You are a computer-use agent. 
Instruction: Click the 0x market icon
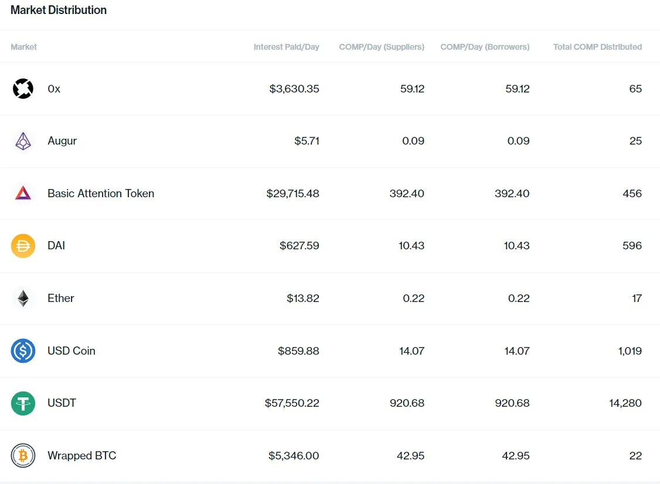[x=23, y=88]
